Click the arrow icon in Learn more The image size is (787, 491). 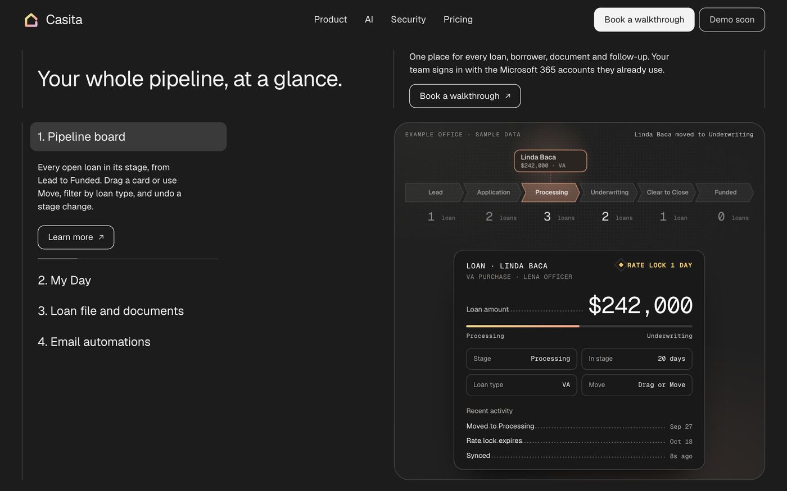click(x=101, y=237)
